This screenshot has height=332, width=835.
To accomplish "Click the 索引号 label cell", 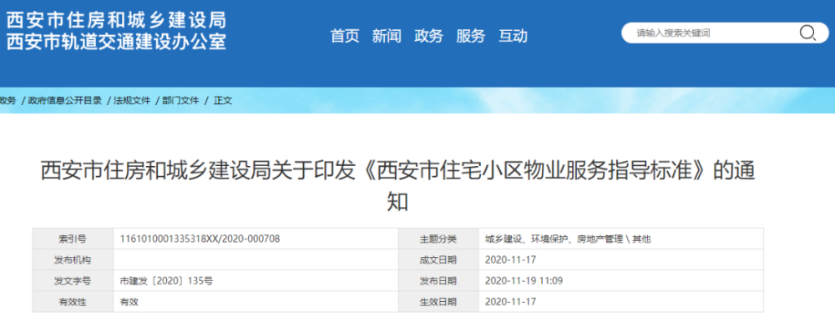I will [x=73, y=239].
